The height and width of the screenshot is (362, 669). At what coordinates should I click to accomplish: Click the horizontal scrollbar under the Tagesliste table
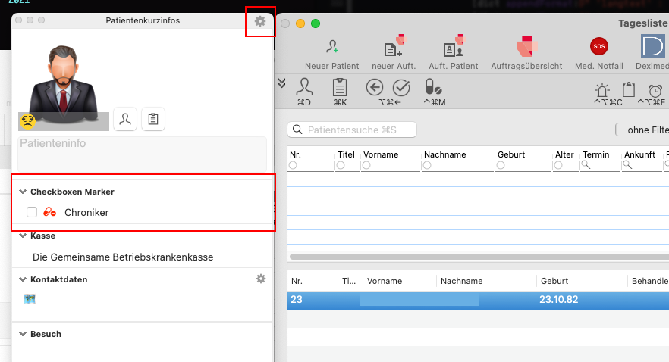click(x=479, y=257)
